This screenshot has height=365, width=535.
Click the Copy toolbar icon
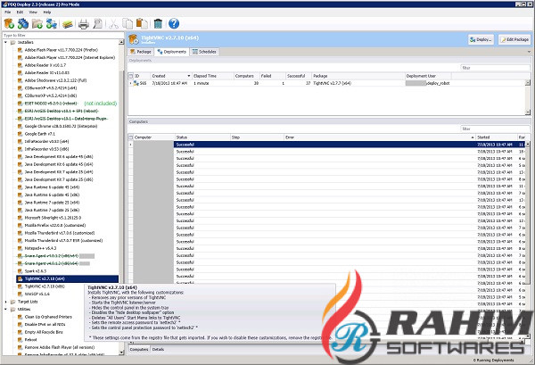click(128, 23)
